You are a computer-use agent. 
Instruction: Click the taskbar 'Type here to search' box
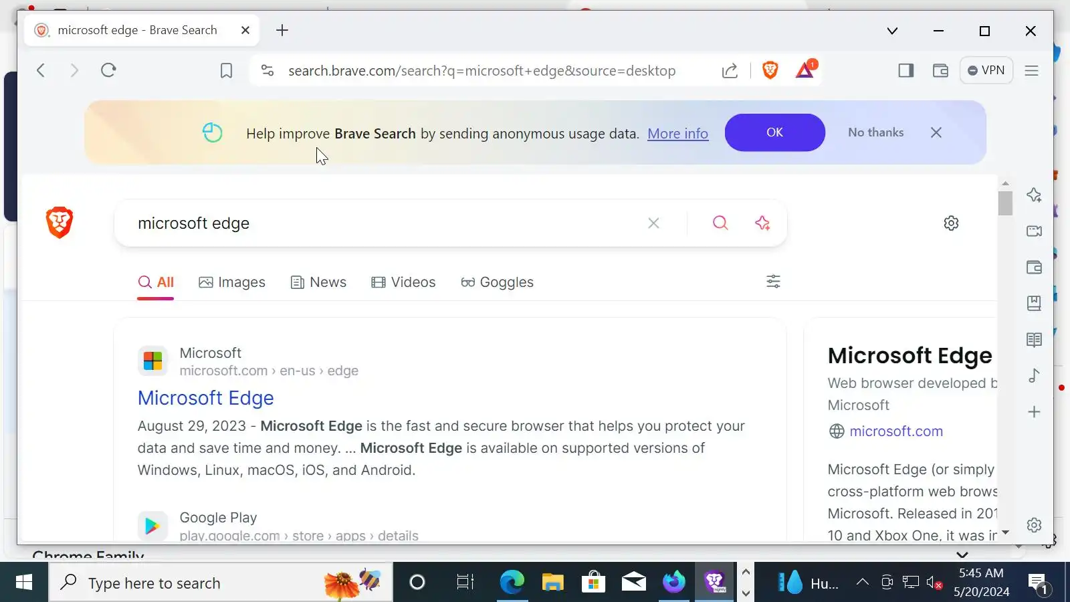click(221, 583)
